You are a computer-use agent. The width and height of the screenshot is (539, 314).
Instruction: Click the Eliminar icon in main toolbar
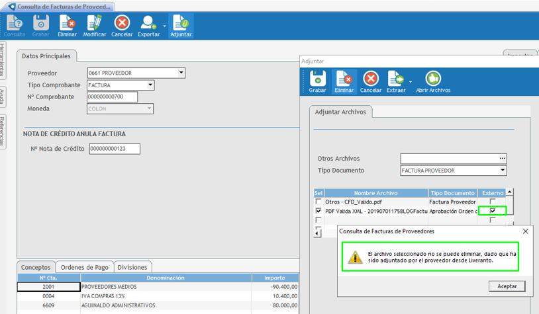(x=67, y=26)
